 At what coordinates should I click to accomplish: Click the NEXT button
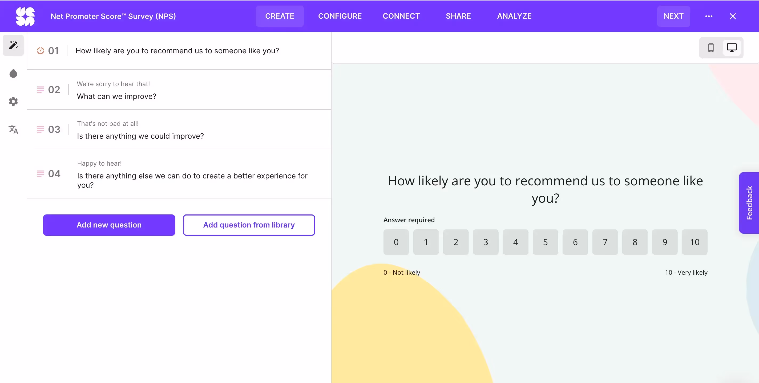(673, 16)
